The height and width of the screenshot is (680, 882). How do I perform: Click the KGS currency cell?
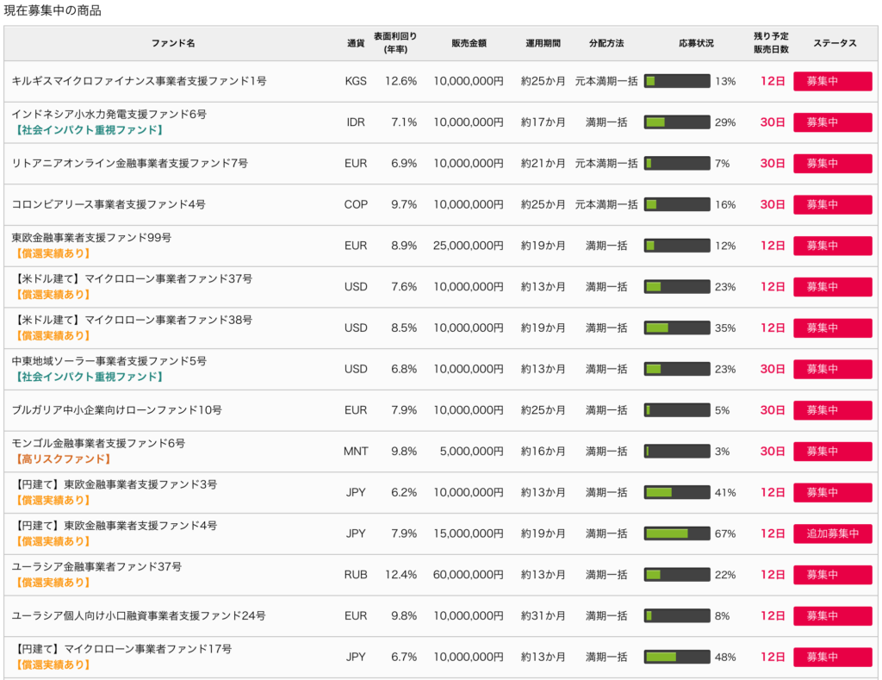356,81
